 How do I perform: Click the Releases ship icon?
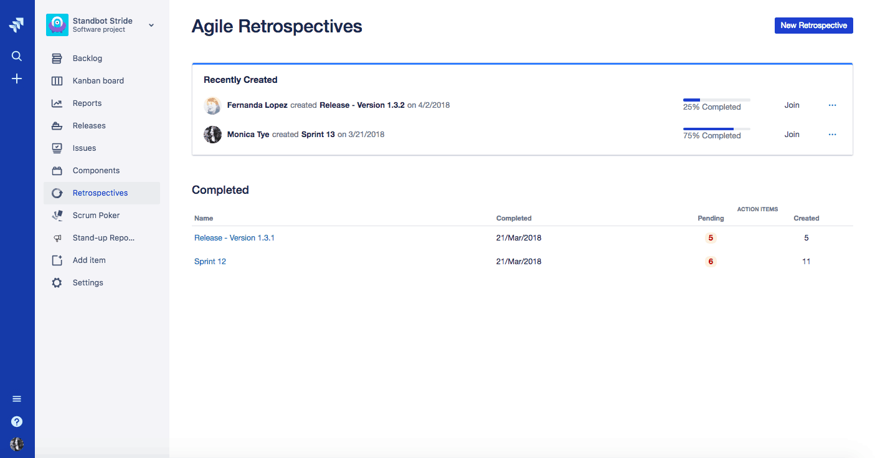coord(57,125)
